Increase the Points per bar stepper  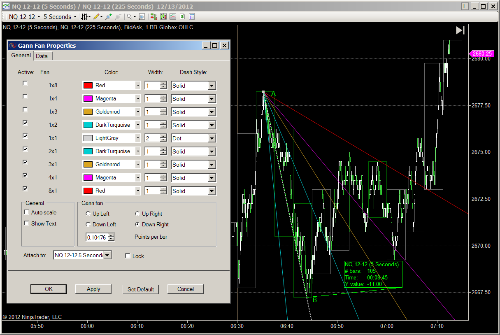pos(111,235)
